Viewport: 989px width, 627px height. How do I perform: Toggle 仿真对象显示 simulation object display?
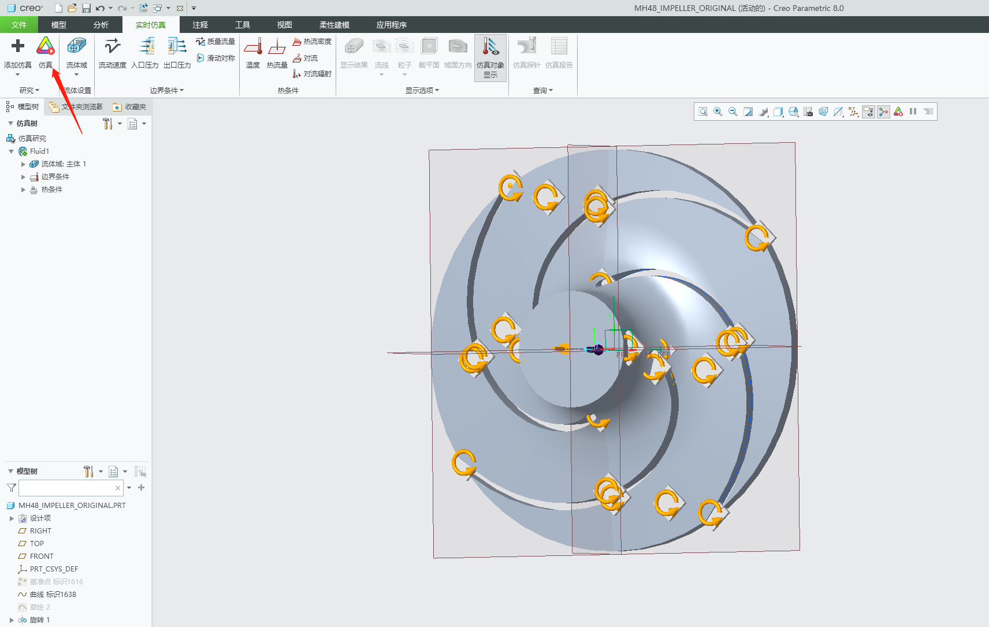coord(490,57)
